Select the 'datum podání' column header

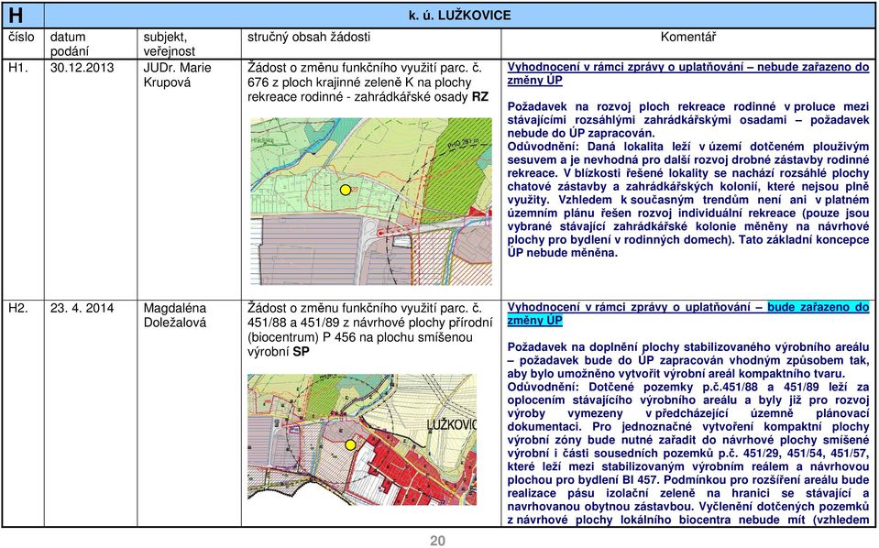pos(70,44)
